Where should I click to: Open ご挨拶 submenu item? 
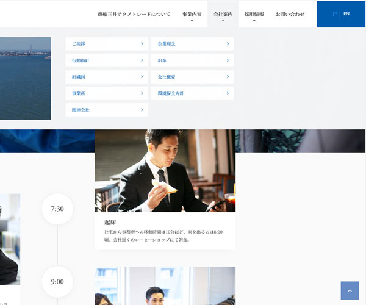(107, 44)
